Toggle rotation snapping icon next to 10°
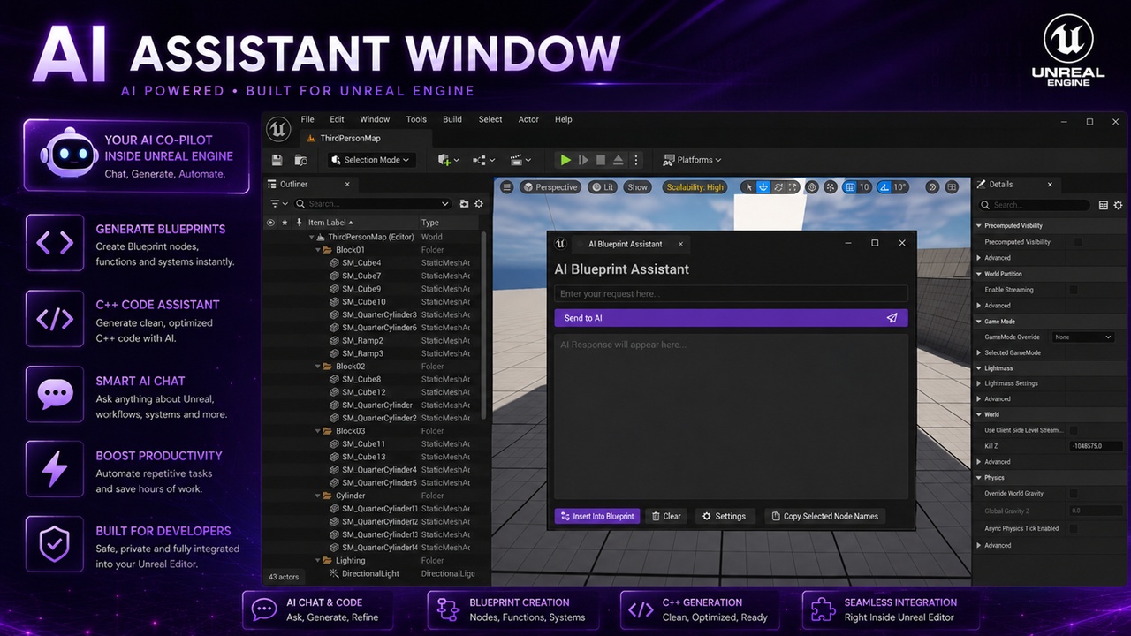This screenshot has width=1131, height=636. point(886,187)
